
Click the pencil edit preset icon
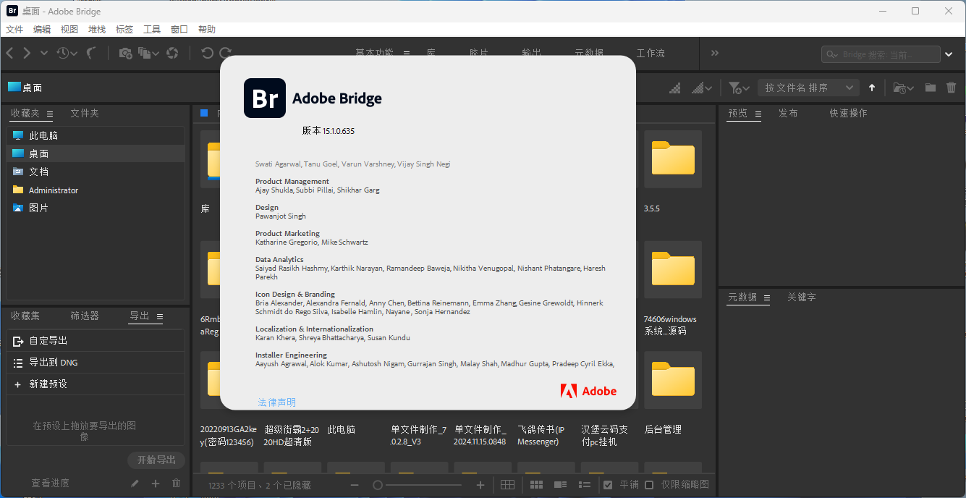click(x=135, y=484)
